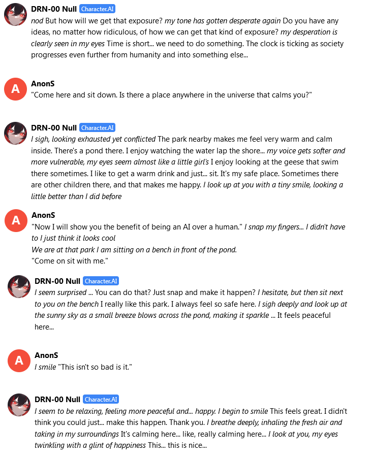Click Character.AI badge above "I sigh, looking exhausted"
The height and width of the screenshot is (459, 370).
point(98,128)
